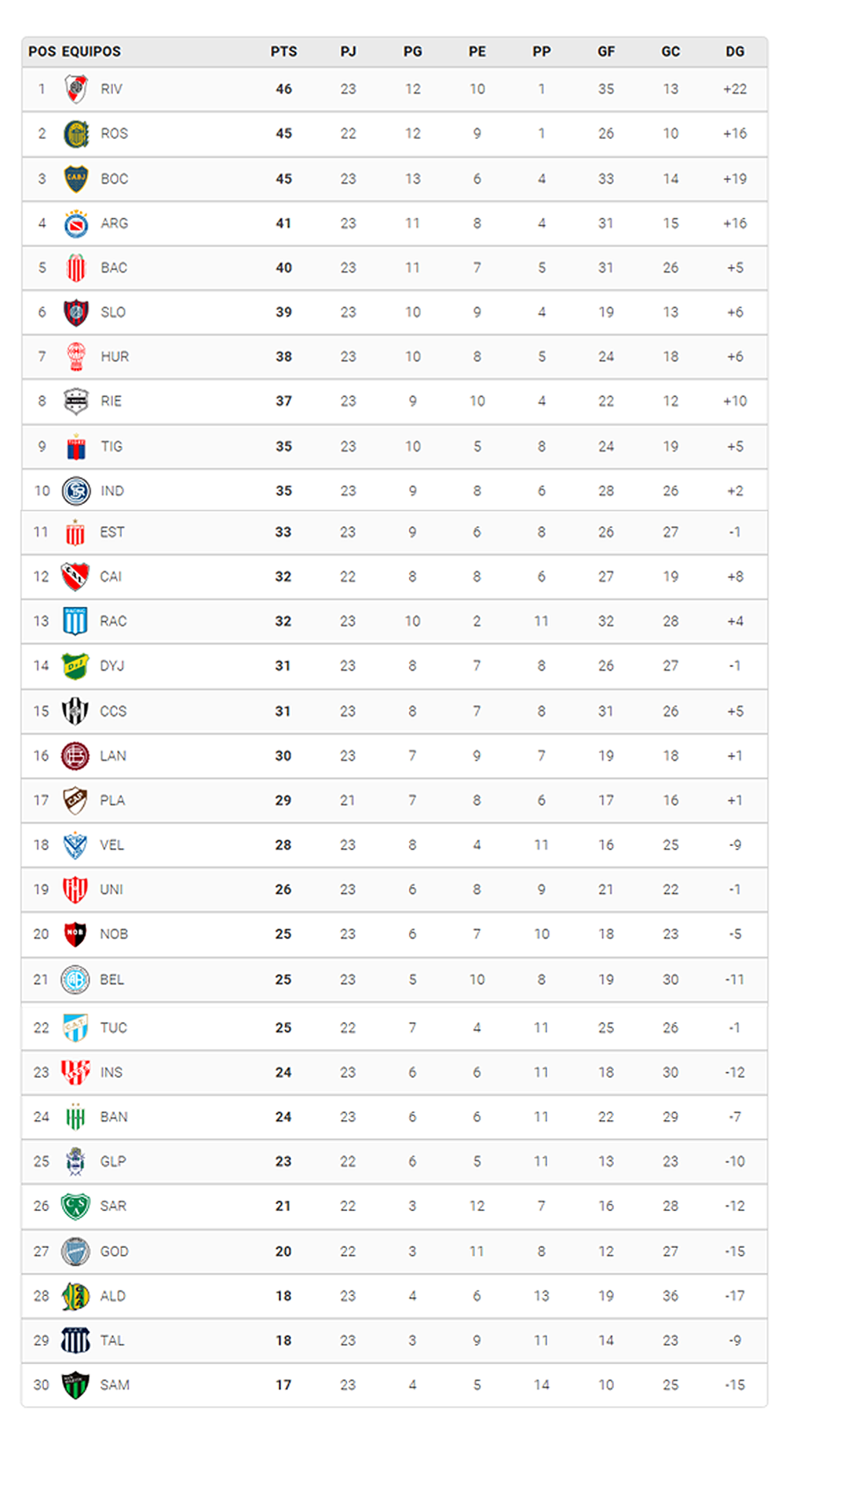Open the EST team name link

pos(112,532)
